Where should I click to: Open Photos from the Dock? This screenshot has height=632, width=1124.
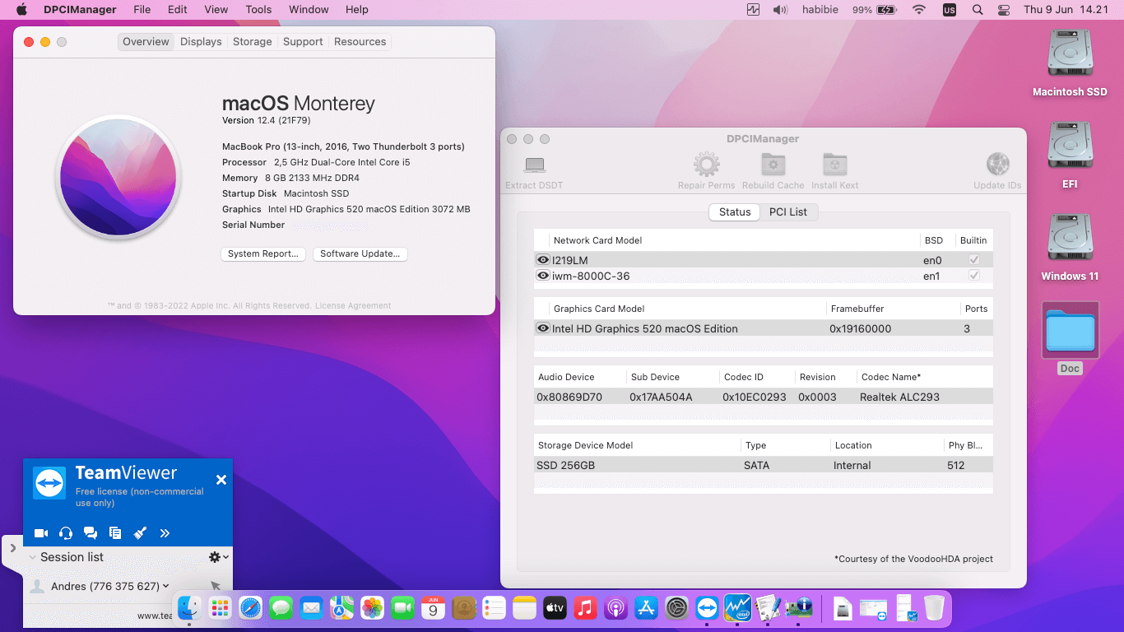[372, 608]
